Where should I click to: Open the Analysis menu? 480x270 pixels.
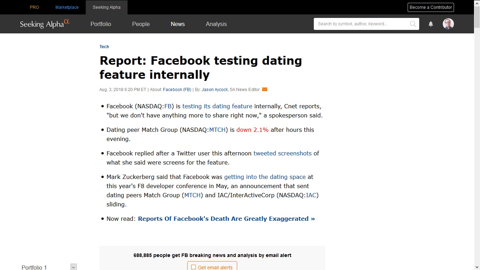pyautogui.click(x=216, y=24)
